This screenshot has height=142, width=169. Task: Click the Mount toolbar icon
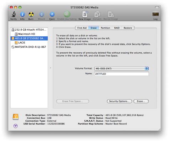42,14
